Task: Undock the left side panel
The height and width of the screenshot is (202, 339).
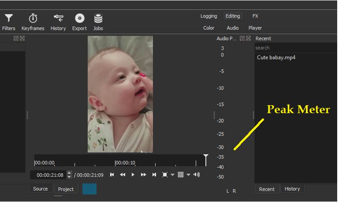Action: coord(16,38)
